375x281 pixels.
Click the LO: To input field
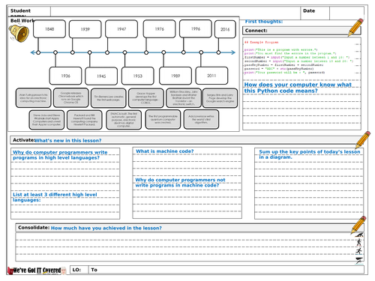(226, 270)
